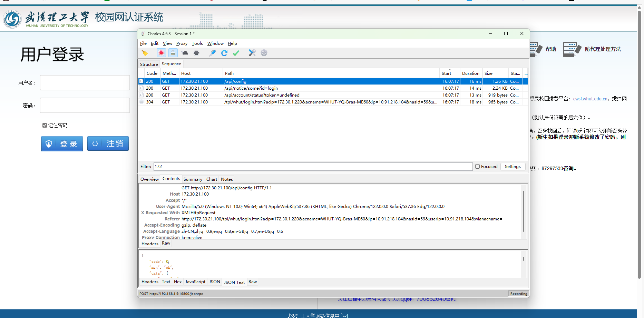Open the Contents tab

click(x=171, y=179)
